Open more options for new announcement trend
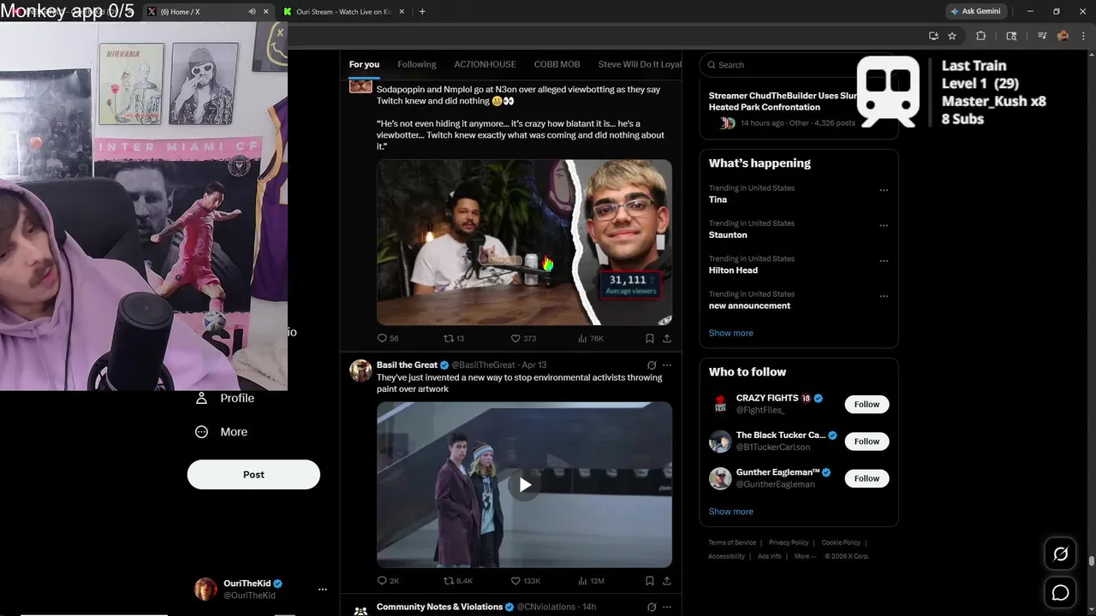 (x=884, y=296)
